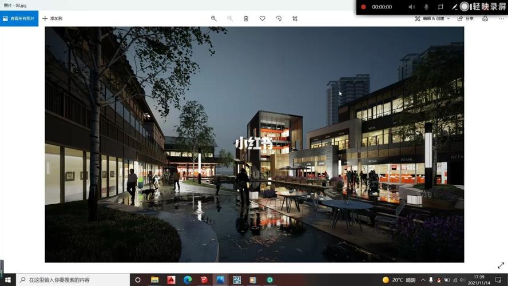Click the zoom out magnifier icon
The height and width of the screenshot is (286, 508).
[x=230, y=18]
